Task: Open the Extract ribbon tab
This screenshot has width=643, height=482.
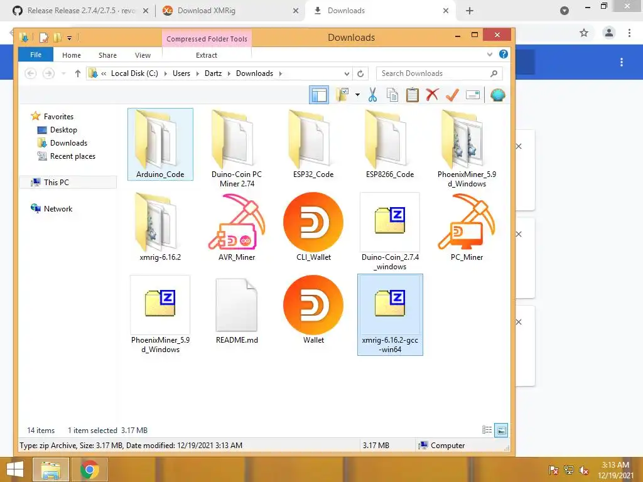Action: (x=206, y=55)
